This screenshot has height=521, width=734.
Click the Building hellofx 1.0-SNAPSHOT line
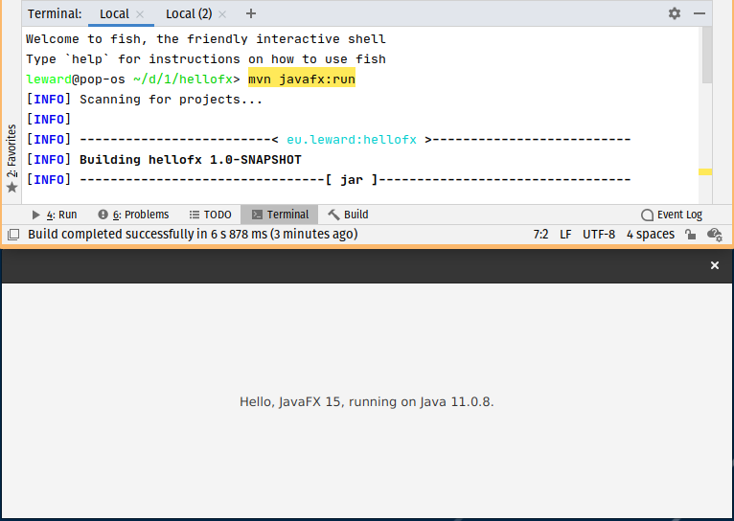[x=190, y=160]
